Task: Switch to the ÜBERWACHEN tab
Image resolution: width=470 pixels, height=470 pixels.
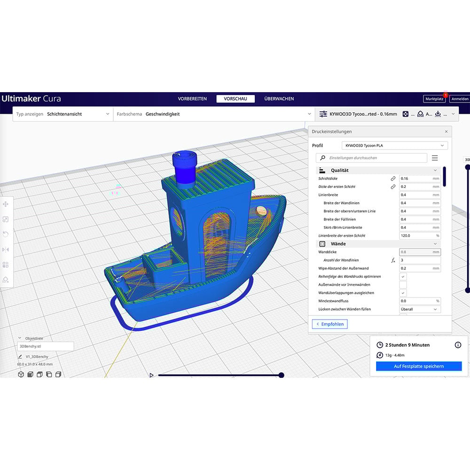Action: point(279,99)
